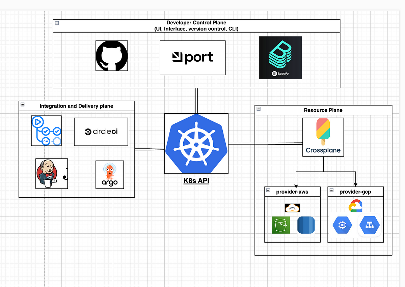405x287 pixels.
Task: Select the provider-gcp title
Action: click(355, 192)
